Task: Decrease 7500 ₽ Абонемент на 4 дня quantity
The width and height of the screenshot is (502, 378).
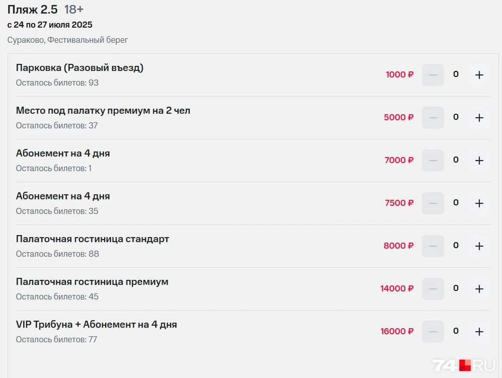Action: (433, 204)
